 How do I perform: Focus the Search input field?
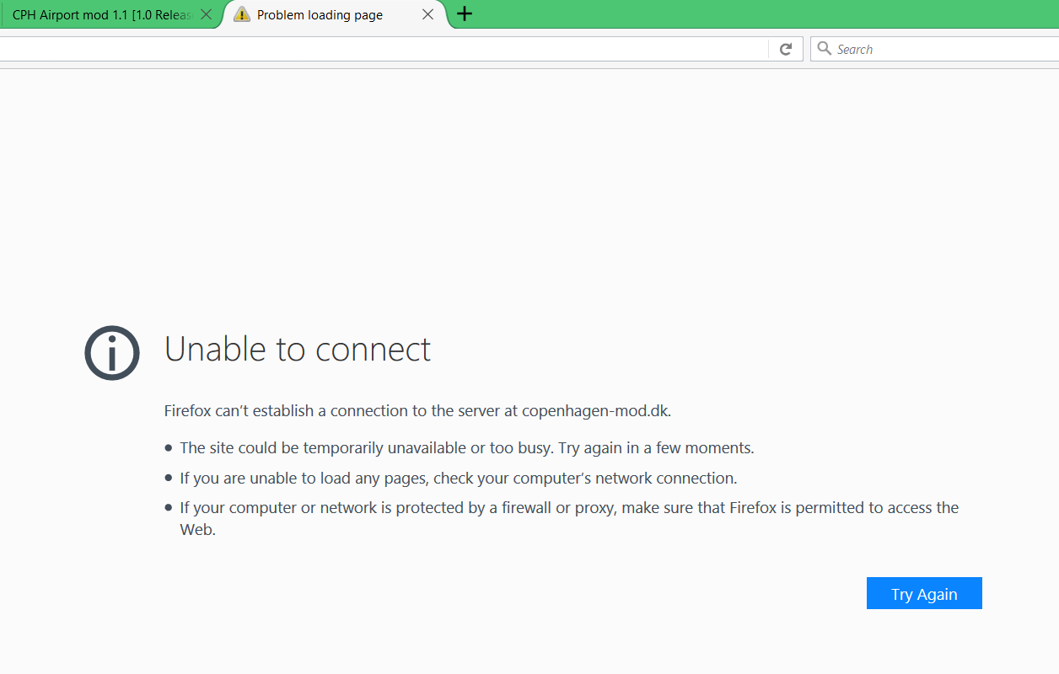(934, 49)
